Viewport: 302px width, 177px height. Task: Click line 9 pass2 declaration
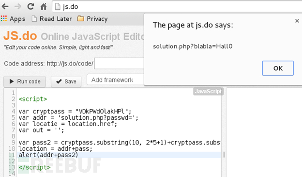tap(120, 143)
